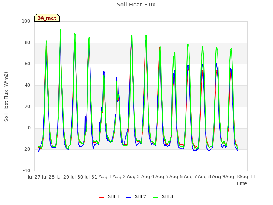This screenshot has height=205, width=273.
Task: Click the 0 y-axis label
Action: pyautogui.click(x=29, y=128)
